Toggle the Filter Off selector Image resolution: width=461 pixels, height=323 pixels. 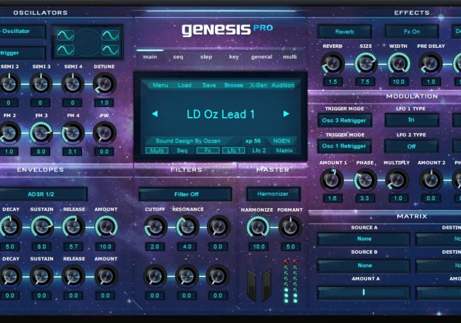pyautogui.click(x=185, y=194)
